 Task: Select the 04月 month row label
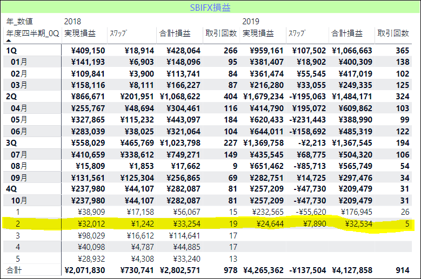[x=19, y=108]
